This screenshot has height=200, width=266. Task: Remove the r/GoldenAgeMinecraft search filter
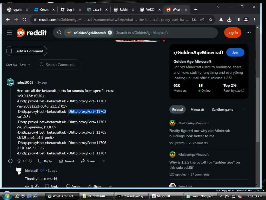pos(110,33)
